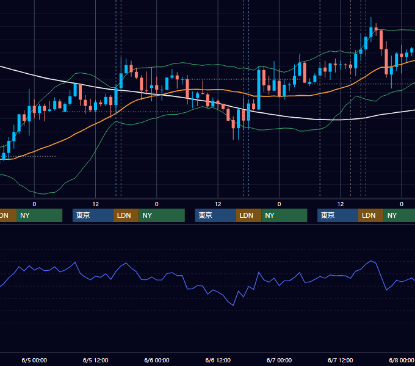Select the LDN session block for June 7
The height and width of the screenshot is (366, 415).
point(371,215)
